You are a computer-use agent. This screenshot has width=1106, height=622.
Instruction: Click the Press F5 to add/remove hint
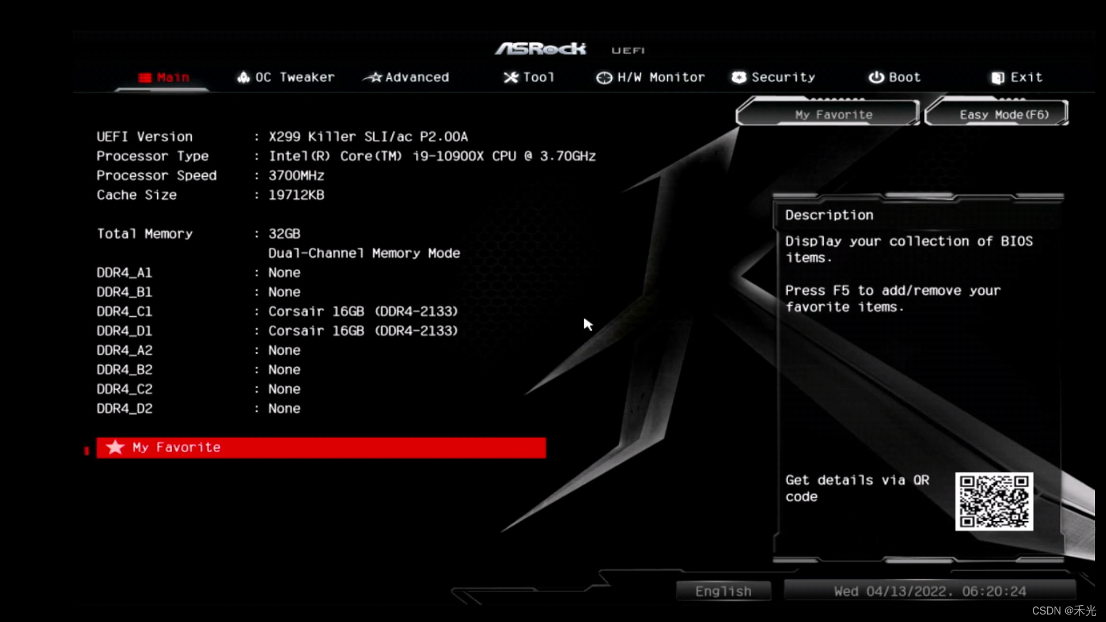893,299
